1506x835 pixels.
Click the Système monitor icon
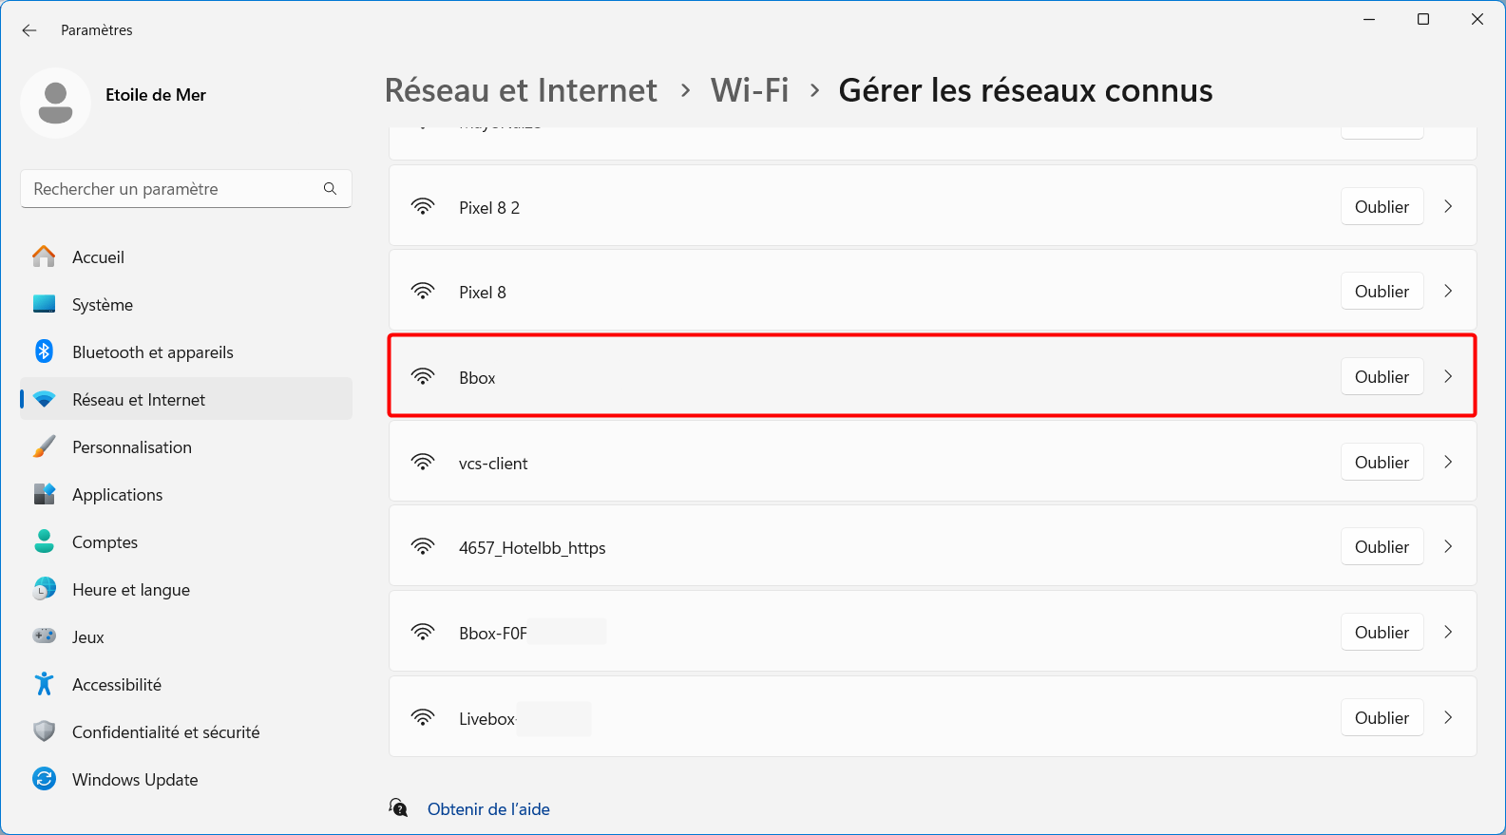point(44,304)
